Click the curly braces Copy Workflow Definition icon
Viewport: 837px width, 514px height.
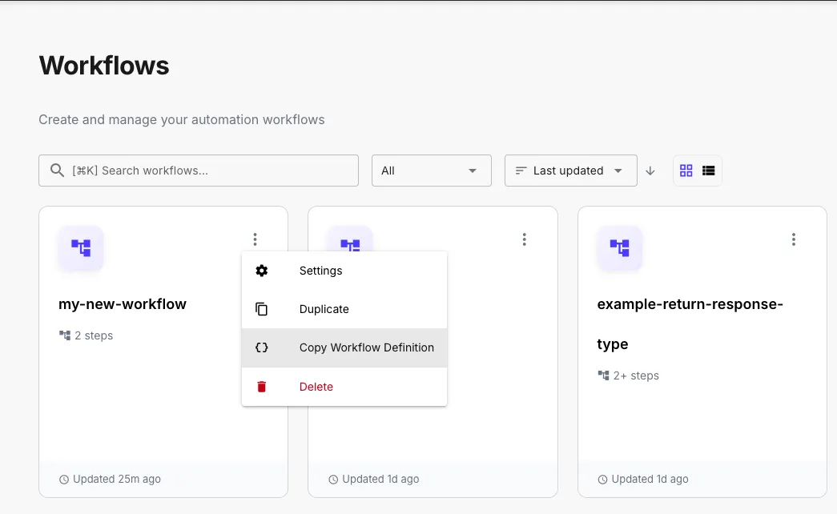pos(261,347)
